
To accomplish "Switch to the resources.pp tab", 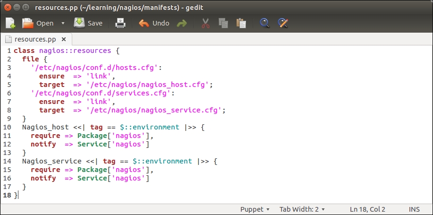I will pyautogui.click(x=33, y=39).
